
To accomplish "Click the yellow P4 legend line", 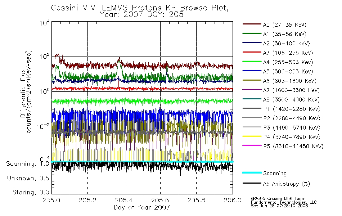I will (252, 136).
